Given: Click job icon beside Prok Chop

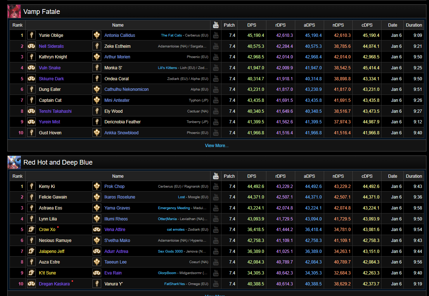Looking at the screenshot, I should click(x=97, y=187).
